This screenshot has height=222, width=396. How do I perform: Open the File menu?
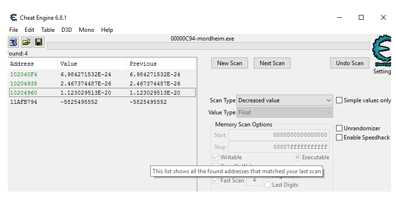[14, 30]
